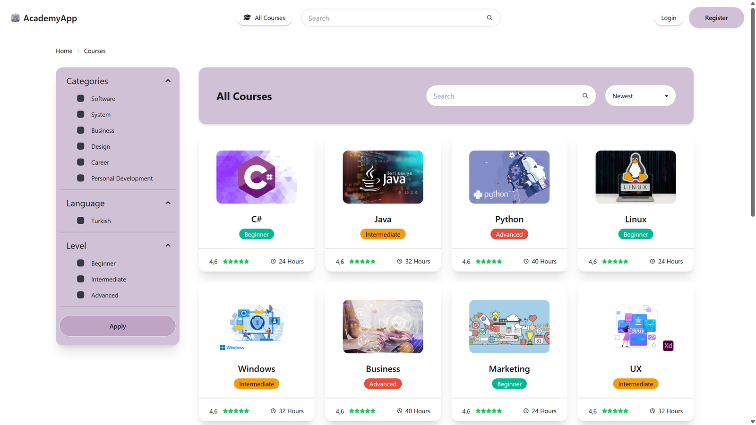Image resolution: width=756 pixels, height=425 pixels.
Task: Collapse the Categories filter section
Action: pos(168,81)
